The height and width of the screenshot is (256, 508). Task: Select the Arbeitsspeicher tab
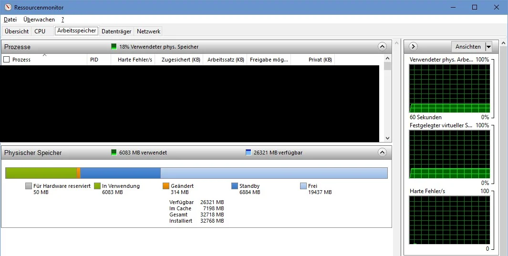pyautogui.click(x=77, y=31)
